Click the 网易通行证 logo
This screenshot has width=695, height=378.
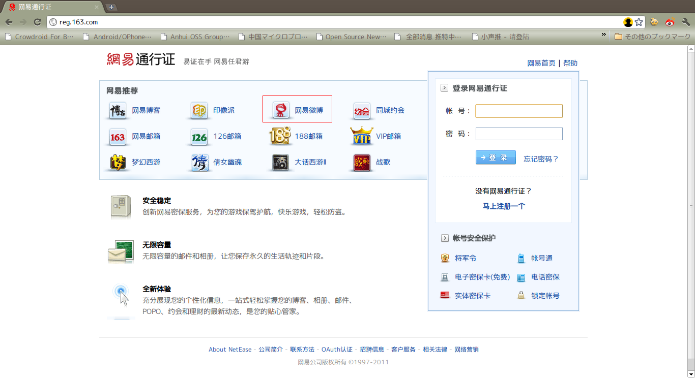coord(141,59)
